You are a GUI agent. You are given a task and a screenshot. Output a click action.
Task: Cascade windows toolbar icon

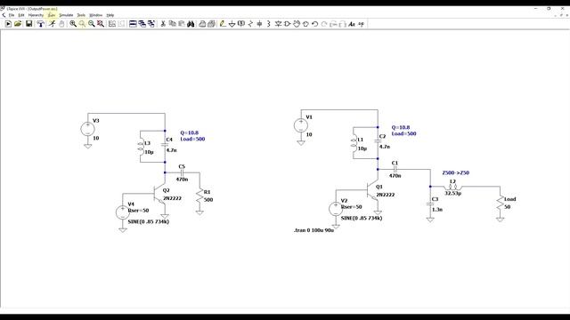[142, 24]
